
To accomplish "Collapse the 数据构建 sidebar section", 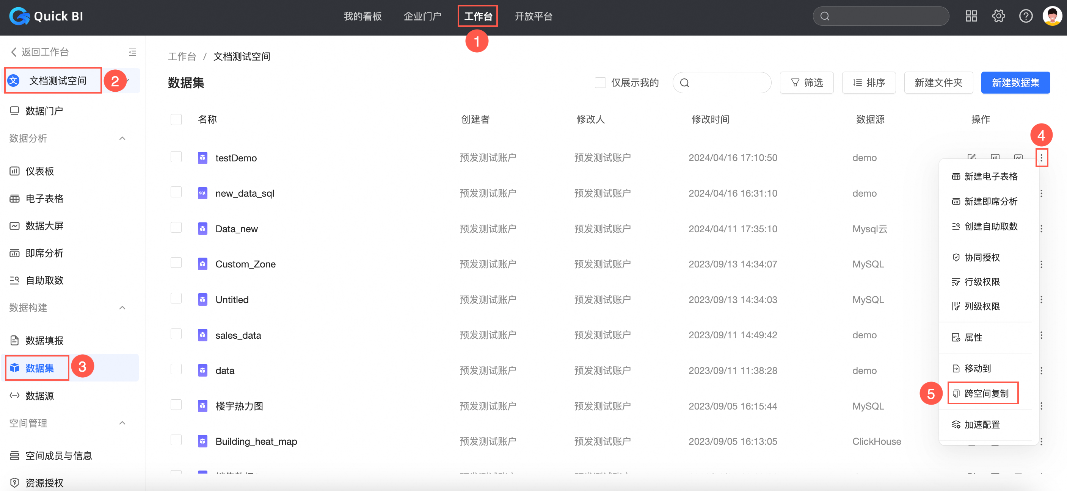I will [x=122, y=308].
